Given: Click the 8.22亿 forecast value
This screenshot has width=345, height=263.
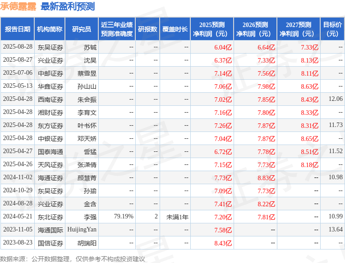Looking at the screenshot, I should point(267,204).
